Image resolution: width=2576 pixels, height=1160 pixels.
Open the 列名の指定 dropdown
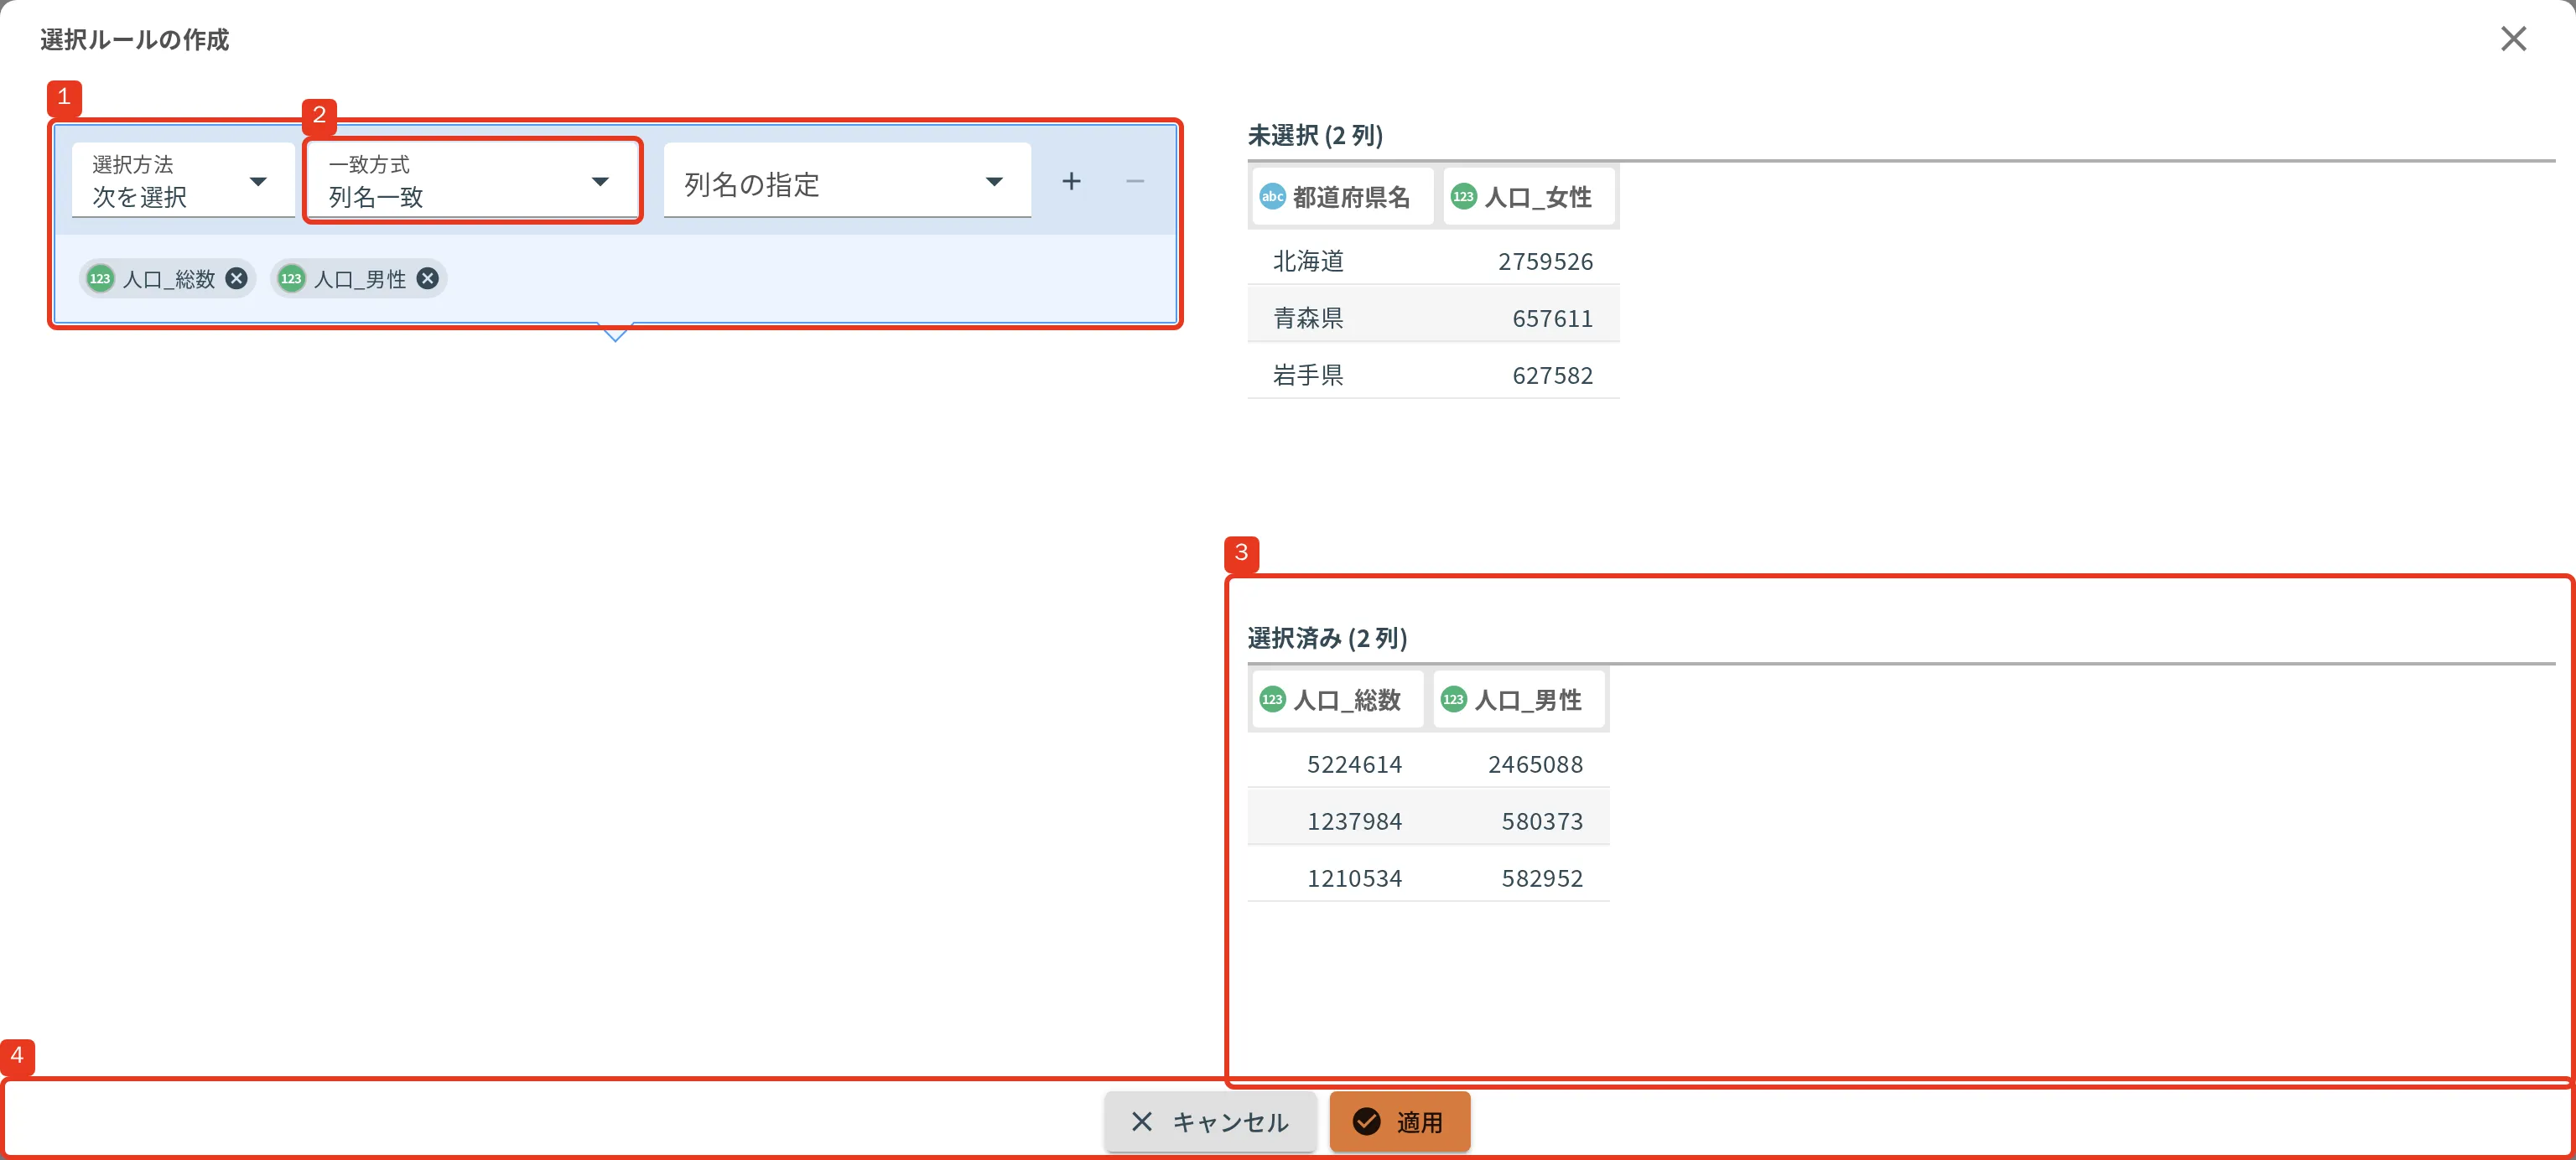847,181
